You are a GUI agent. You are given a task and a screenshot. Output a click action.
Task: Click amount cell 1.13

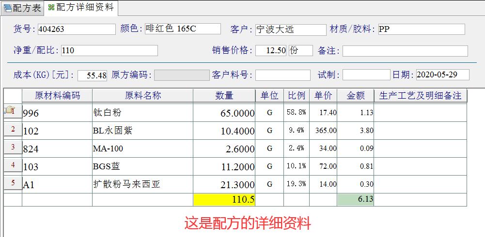click(x=356, y=113)
